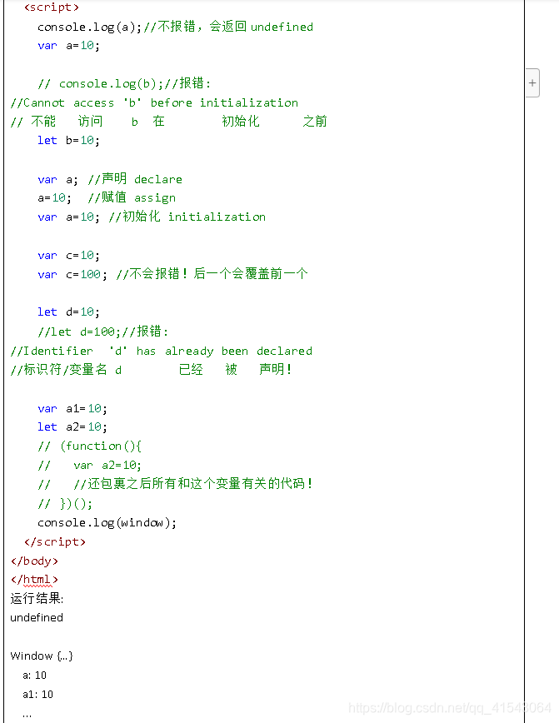Click the commented '// })();' line
This screenshot has height=723, width=559.
click(x=65, y=504)
